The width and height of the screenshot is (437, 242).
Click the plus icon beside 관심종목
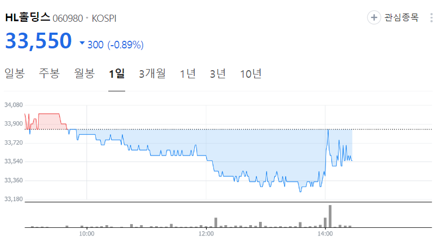coord(374,17)
